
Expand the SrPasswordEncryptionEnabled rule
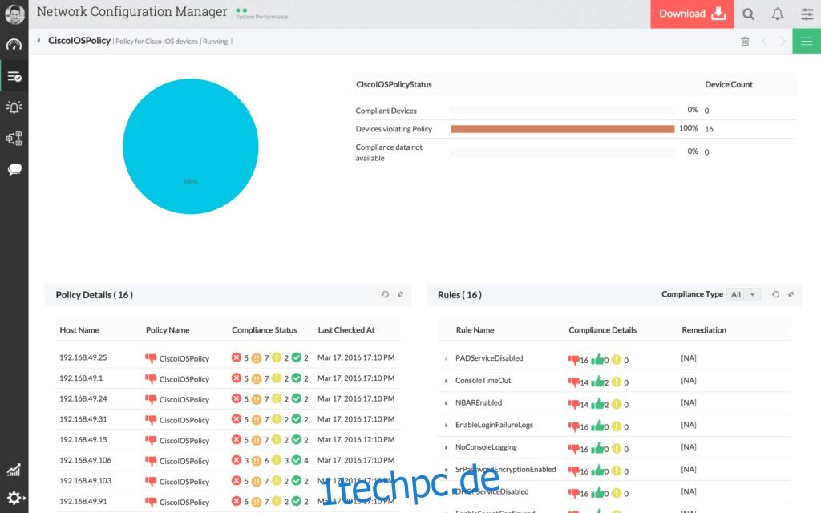[446, 470]
